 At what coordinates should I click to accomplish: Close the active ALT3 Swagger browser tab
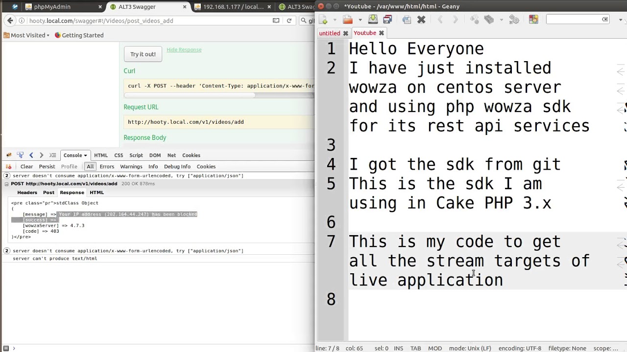click(185, 7)
